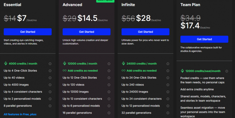Show info for Up to 12000 images
This screenshot has height=118, width=235.
[x=109, y=92]
